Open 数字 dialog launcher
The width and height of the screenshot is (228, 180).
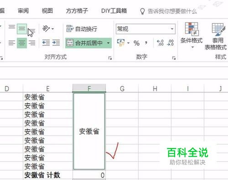[174, 58]
